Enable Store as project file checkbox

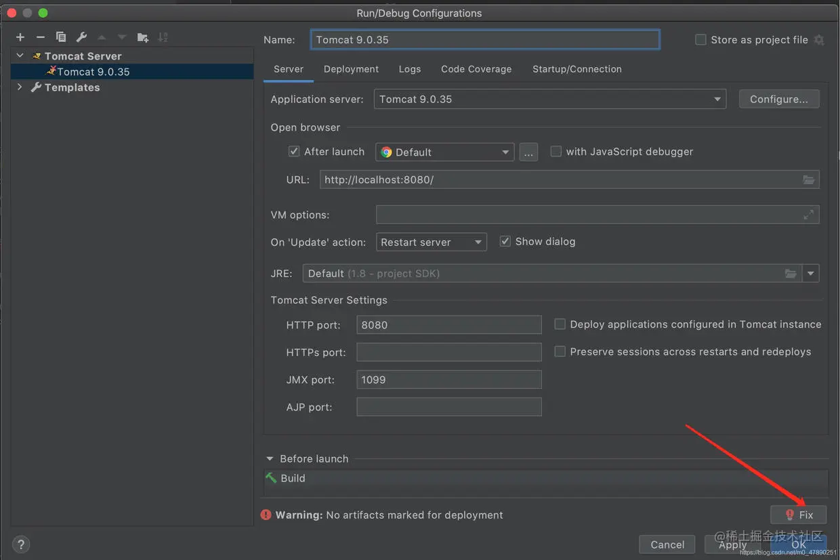700,40
